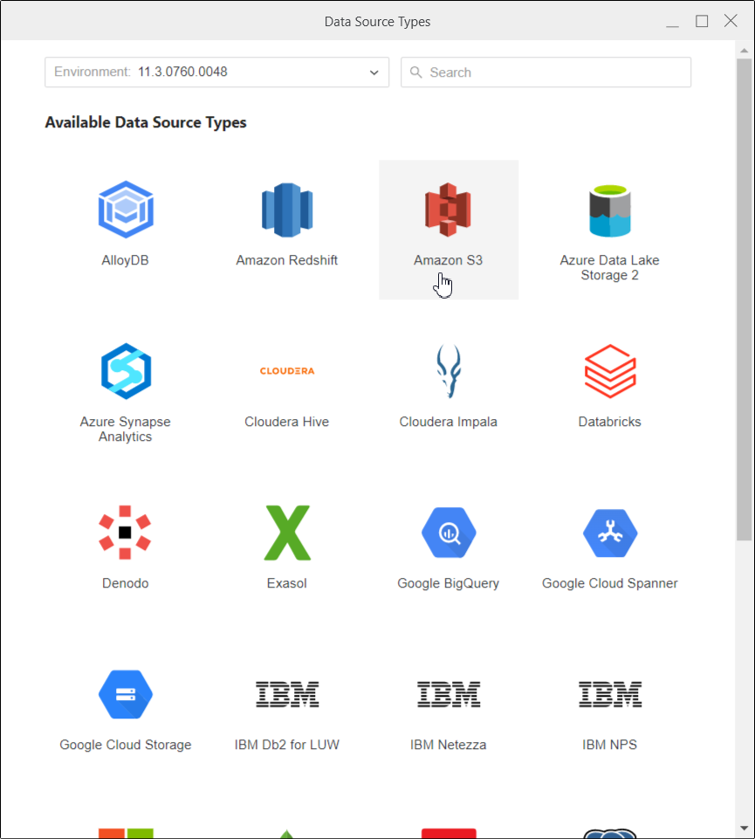Viewport: 755px width, 839px height.
Task: Pick the Databricks data source icon
Action: pos(609,372)
